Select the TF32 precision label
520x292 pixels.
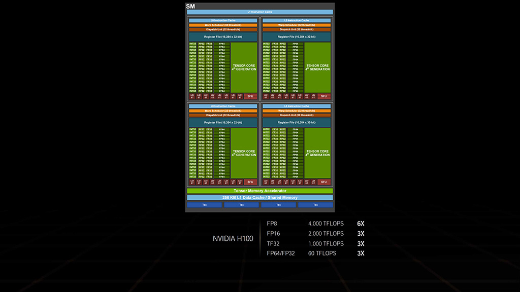tap(273, 243)
